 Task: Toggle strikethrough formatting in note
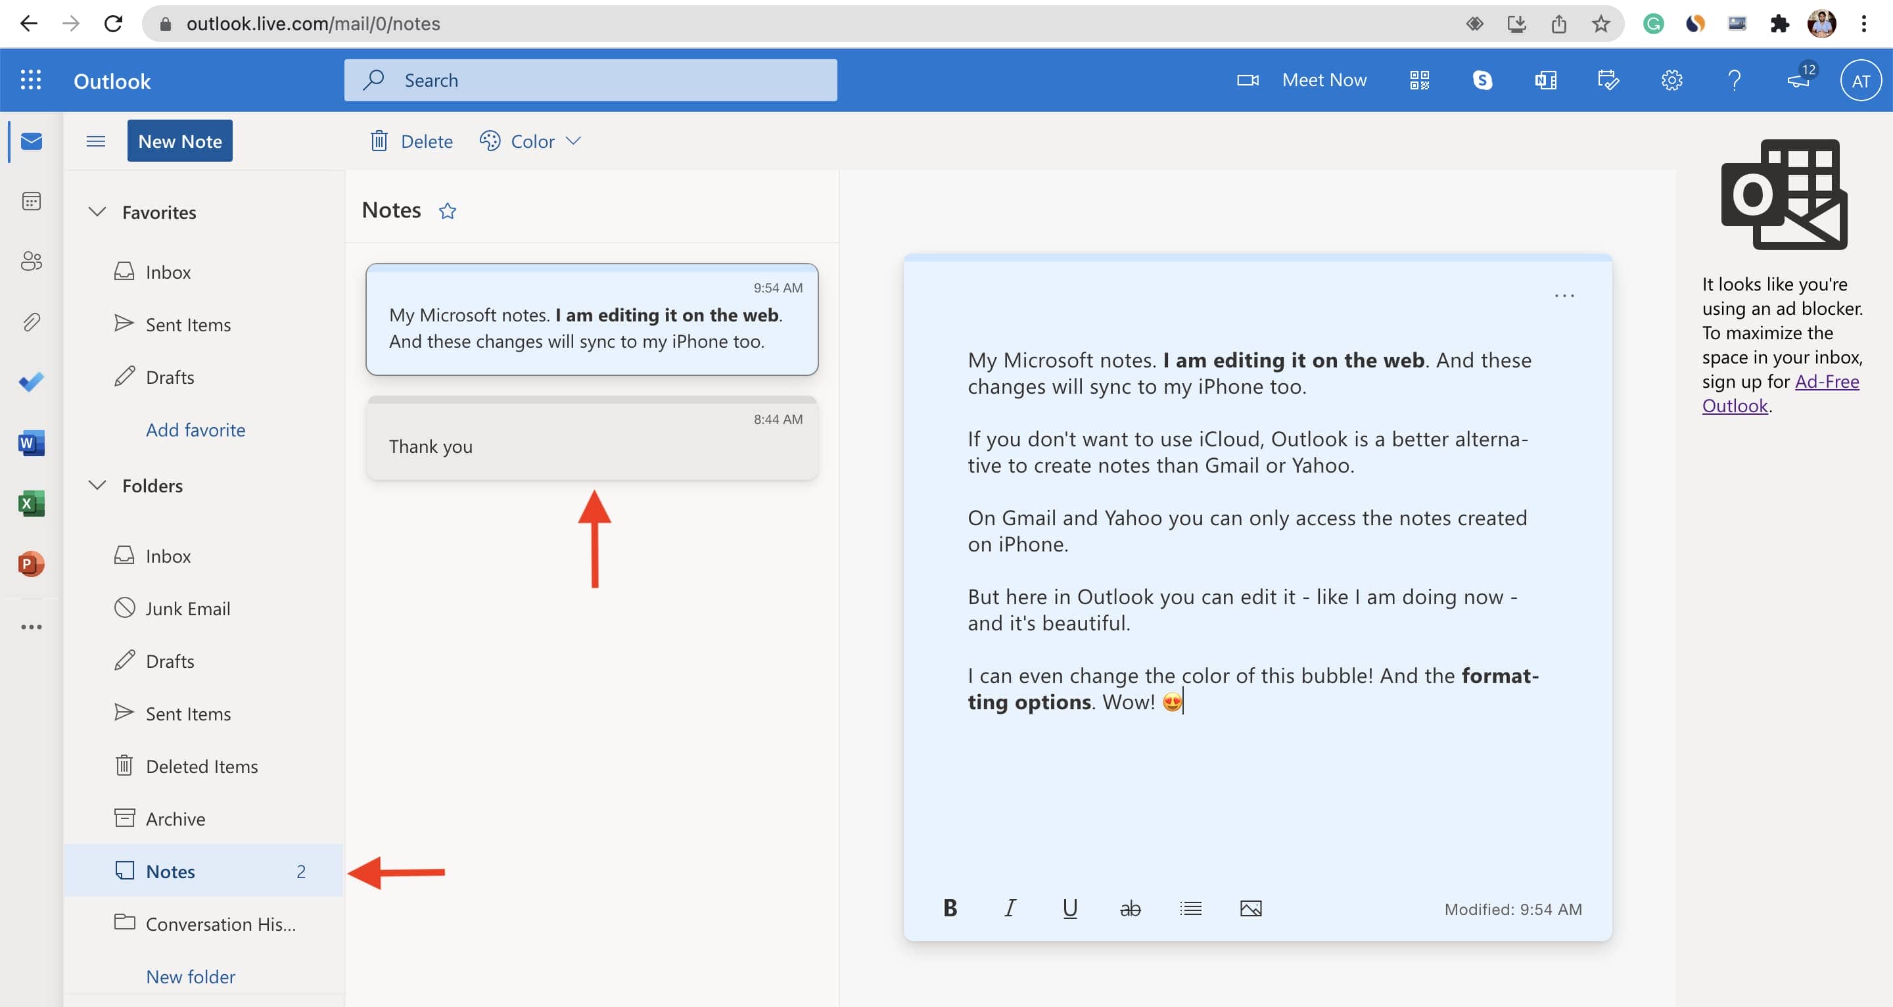[x=1131, y=908]
